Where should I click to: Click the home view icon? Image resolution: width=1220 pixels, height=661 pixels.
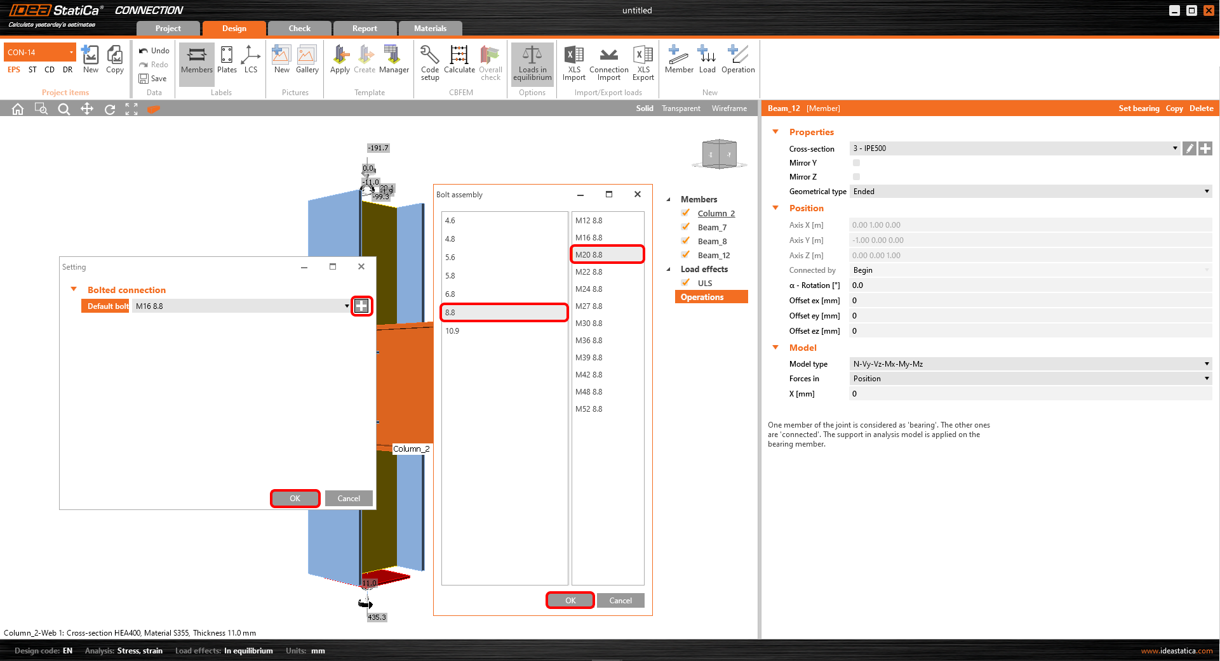tap(18, 109)
